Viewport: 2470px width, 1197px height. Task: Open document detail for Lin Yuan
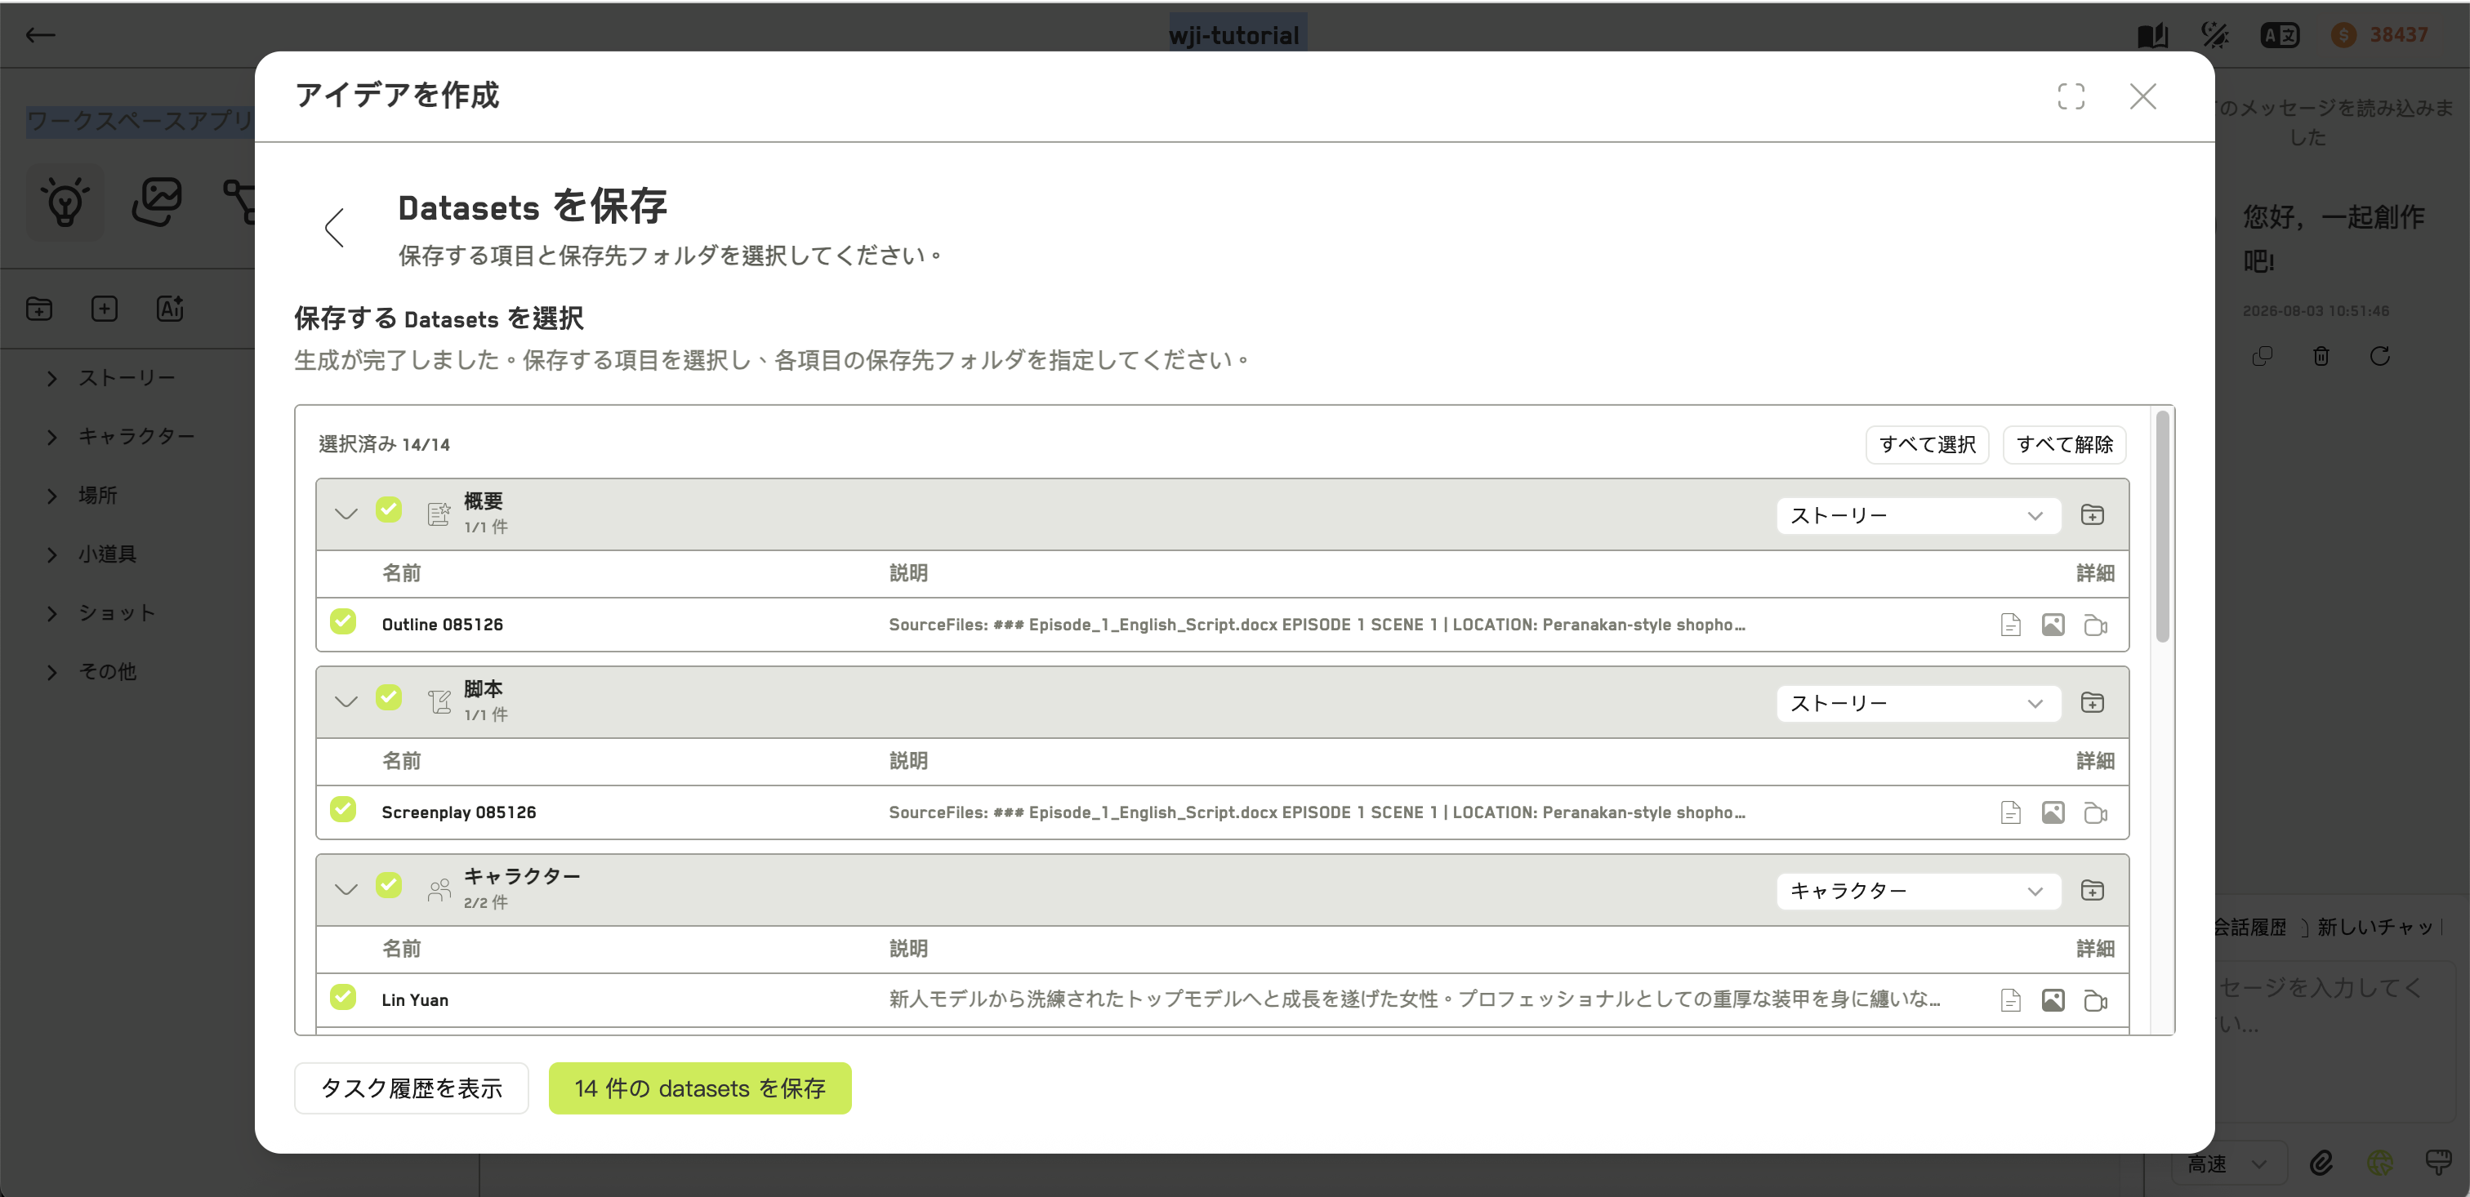tap(2011, 1000)
